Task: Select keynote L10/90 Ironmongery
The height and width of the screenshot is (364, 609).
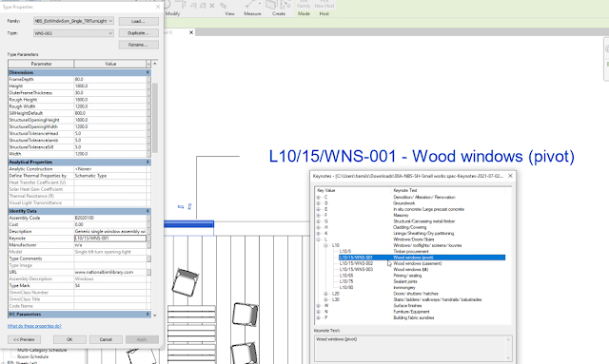Action: 422,288
